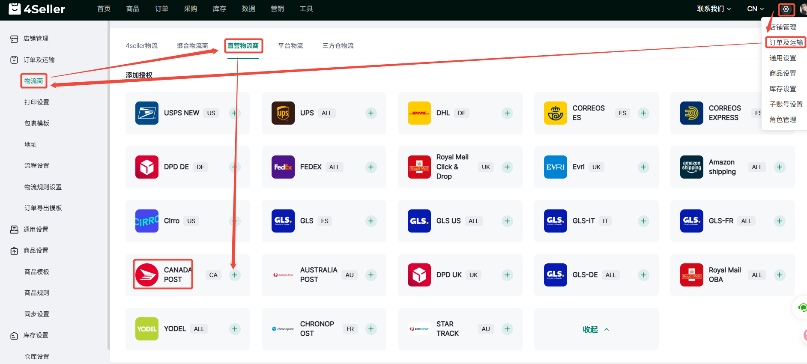
Task: Expand 联系我们 dropdown in header
Action: [714, 9]
